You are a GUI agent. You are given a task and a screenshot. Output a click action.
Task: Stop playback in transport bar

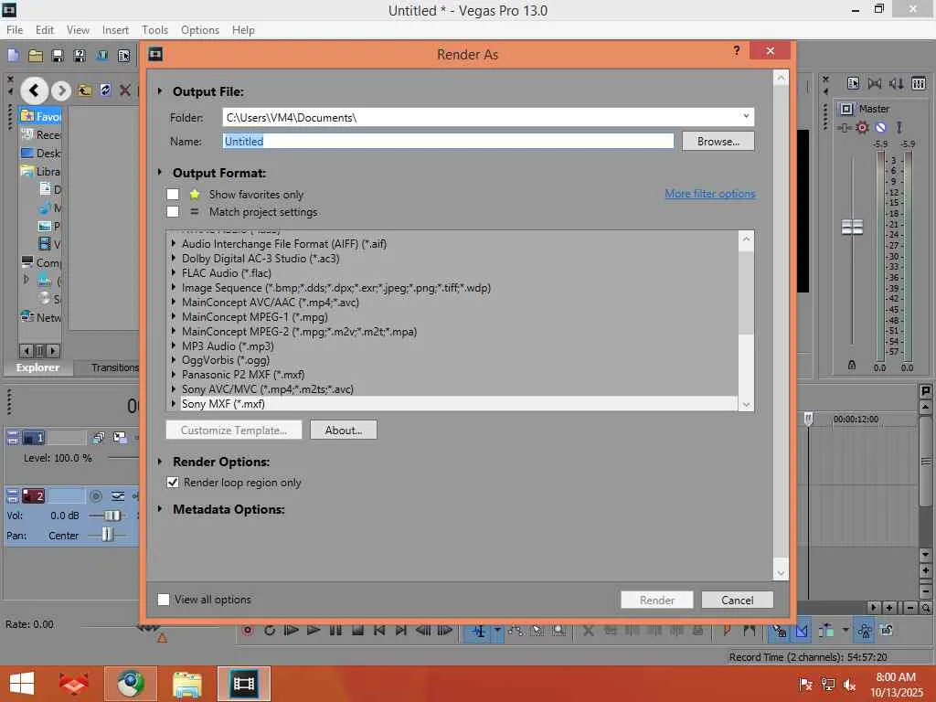(357, 630)
